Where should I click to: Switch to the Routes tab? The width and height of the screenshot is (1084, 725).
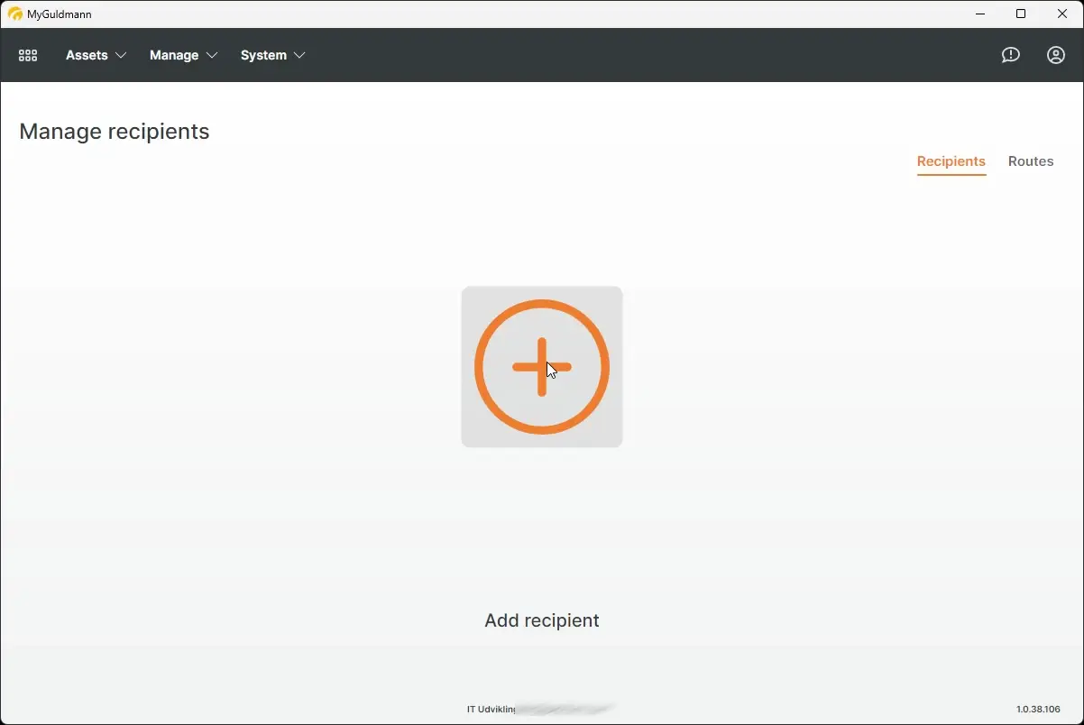point(1030,161)
